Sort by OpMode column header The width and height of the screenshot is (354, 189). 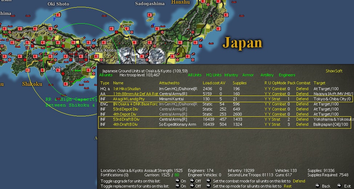279,83
